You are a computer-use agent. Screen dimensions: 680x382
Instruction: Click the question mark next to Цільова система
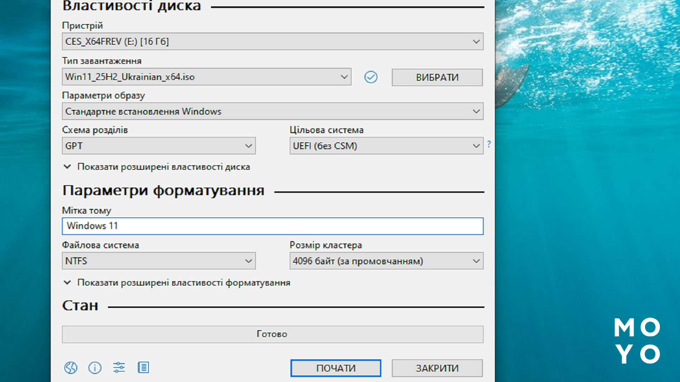(489, 144)
